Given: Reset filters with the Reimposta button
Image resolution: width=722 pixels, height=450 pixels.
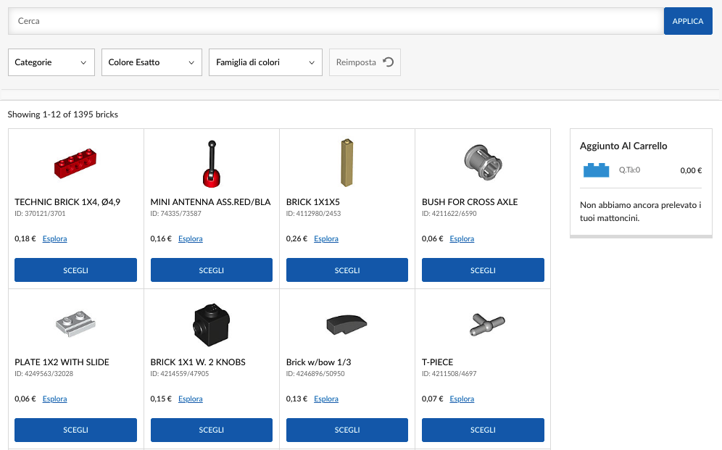Looking at the screenshot, I should point(365,62).
